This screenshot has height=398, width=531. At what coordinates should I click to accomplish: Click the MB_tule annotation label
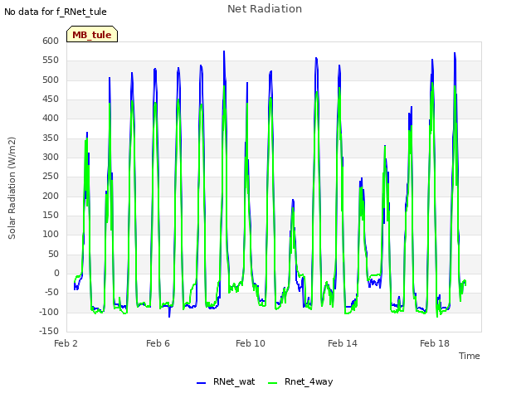pyautogui.click(x=92, y=35)
